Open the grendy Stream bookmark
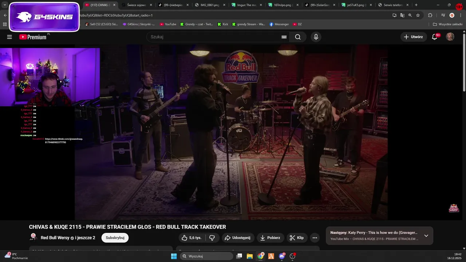 tap(249, 24)
